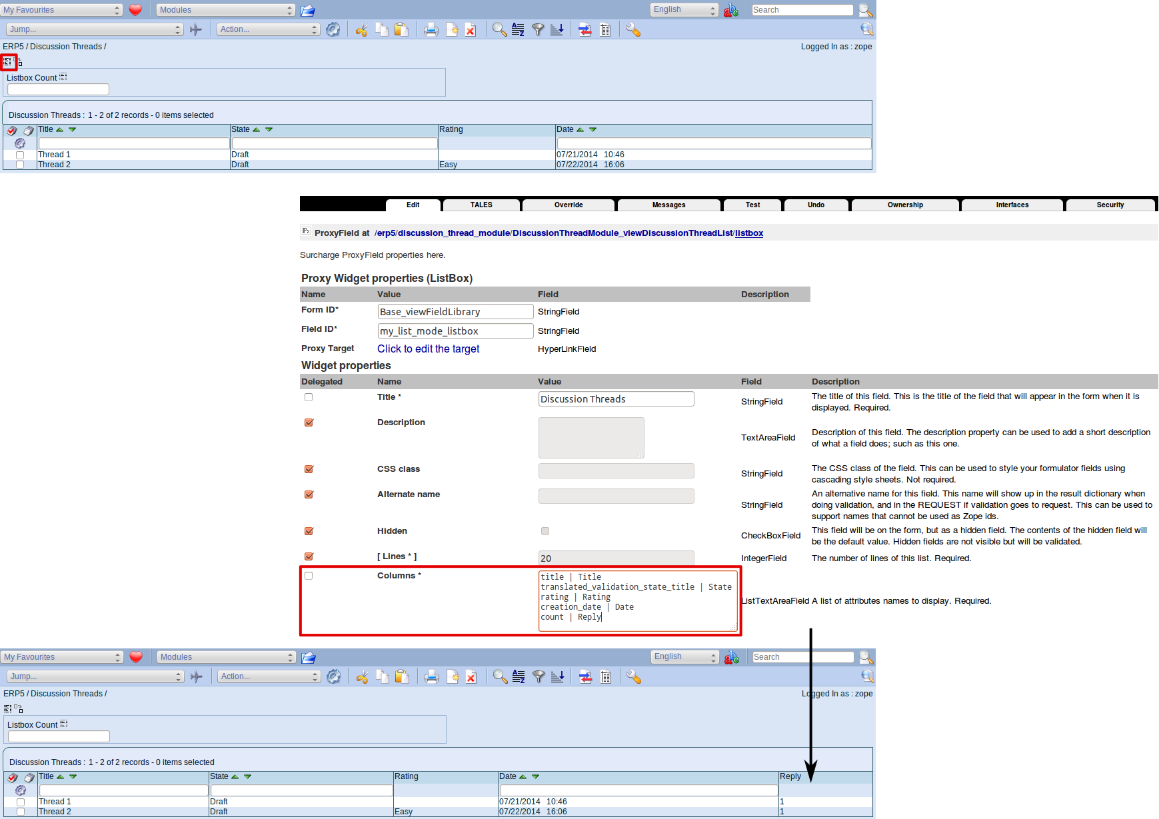Click the wrench icon in bottom toolbar
Viewport: 1159px width, 819px height.
coord(633,676)
